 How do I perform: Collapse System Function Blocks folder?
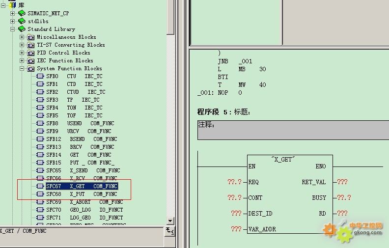pos(22,69)
